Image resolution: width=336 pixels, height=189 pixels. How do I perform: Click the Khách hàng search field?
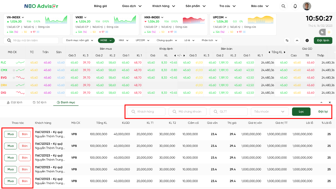point(147,111)
